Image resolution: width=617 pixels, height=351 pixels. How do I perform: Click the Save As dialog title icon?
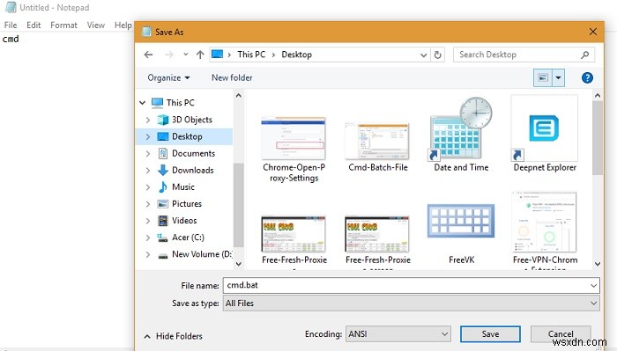[147, 32]
